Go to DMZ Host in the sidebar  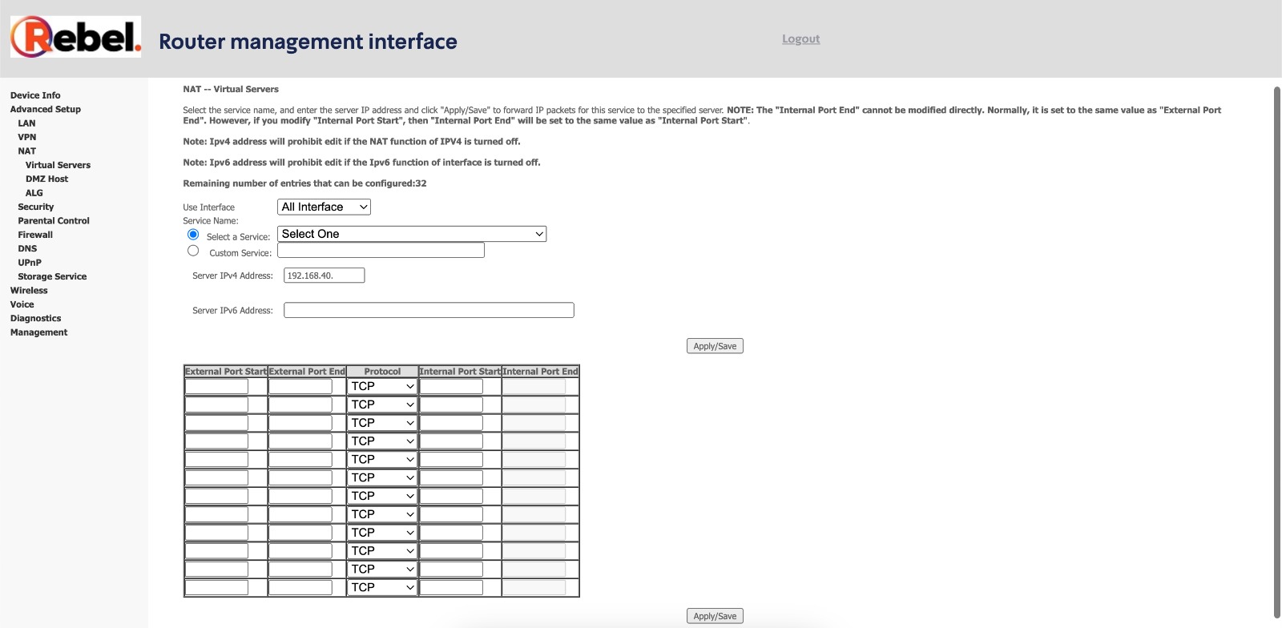tap(46, 179)
